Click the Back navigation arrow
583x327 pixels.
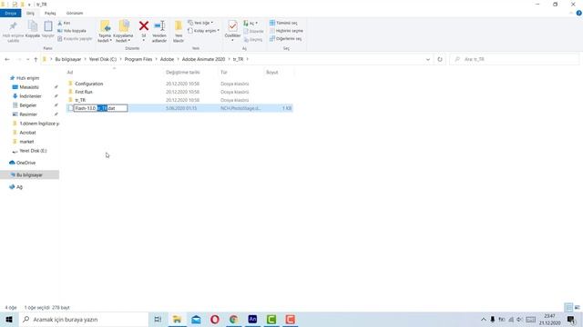(7, 59)
